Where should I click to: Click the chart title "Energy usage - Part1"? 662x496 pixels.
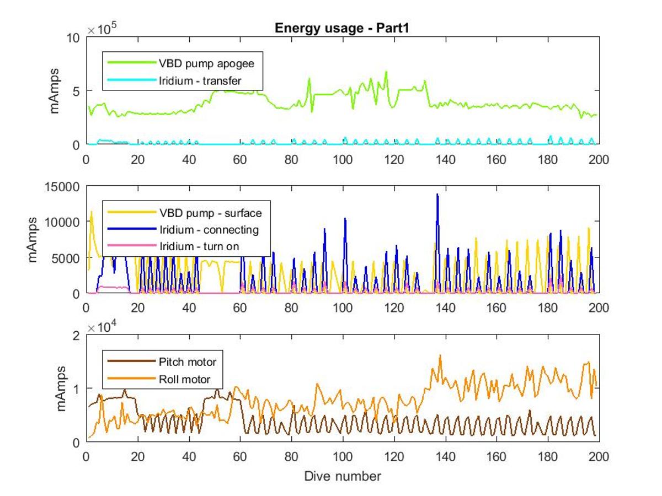coord(341,29)
